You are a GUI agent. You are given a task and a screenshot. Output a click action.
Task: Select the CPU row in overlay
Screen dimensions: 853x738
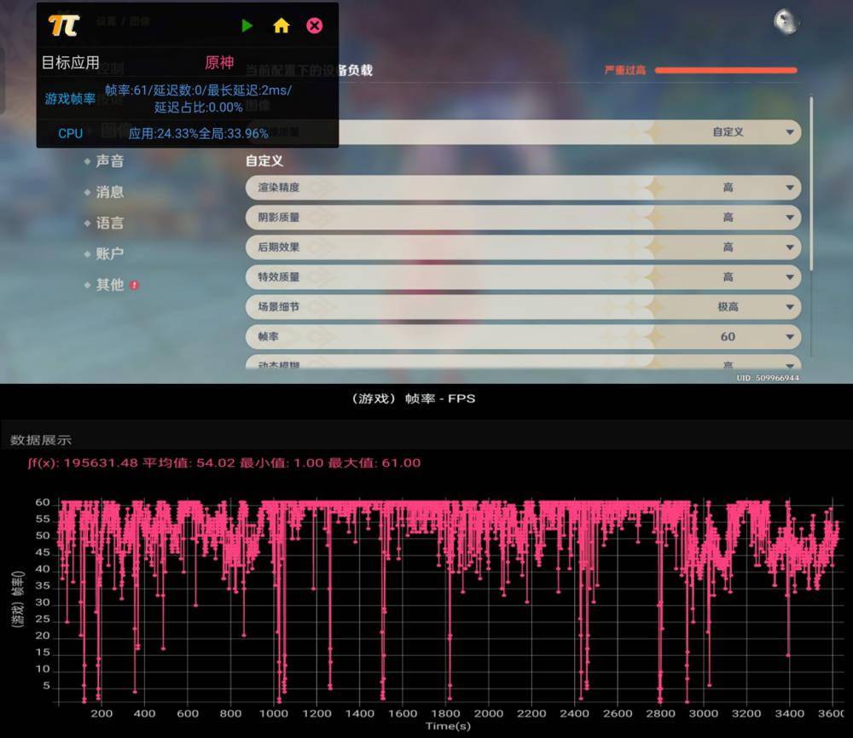pyautogui.click(x=70, y=133)
